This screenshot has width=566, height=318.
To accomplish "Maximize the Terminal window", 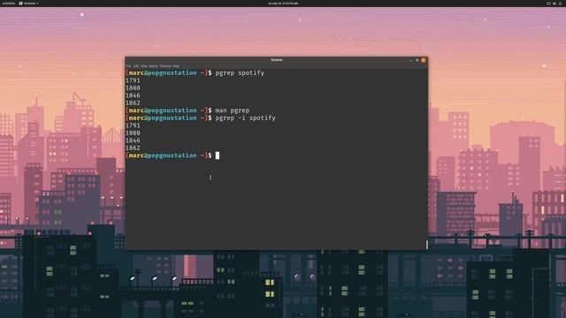I will pyautogui.click(x=417, y=60).
